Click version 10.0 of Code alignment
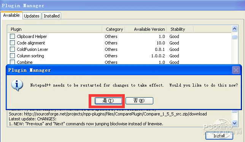The width and height of the screenshot is (245, 142). (x=161, y=43)
